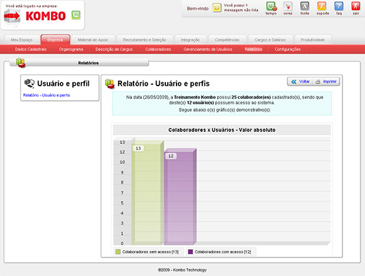
Task: Open the Competências tab
Action: tap(227, 40)
